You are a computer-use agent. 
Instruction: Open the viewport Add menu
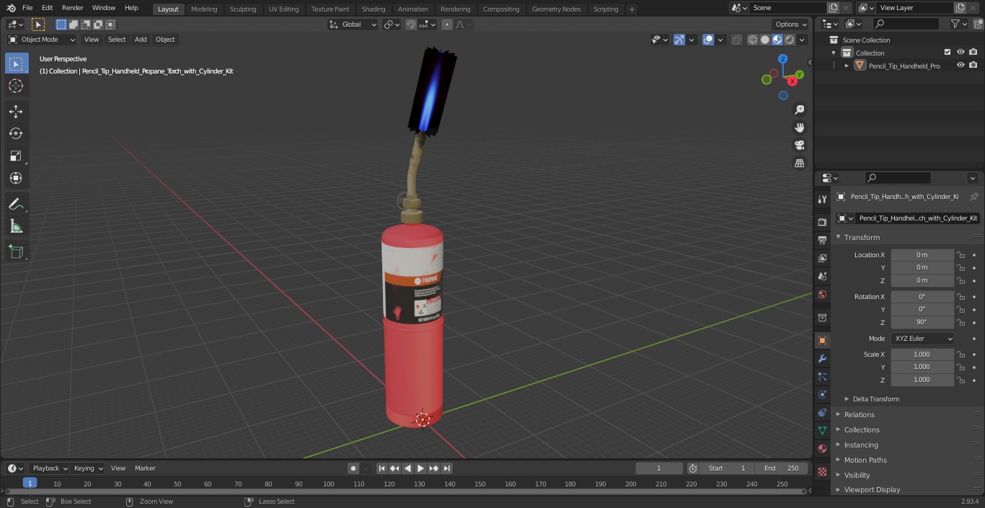pyautogui.click(x=141, y=40)
